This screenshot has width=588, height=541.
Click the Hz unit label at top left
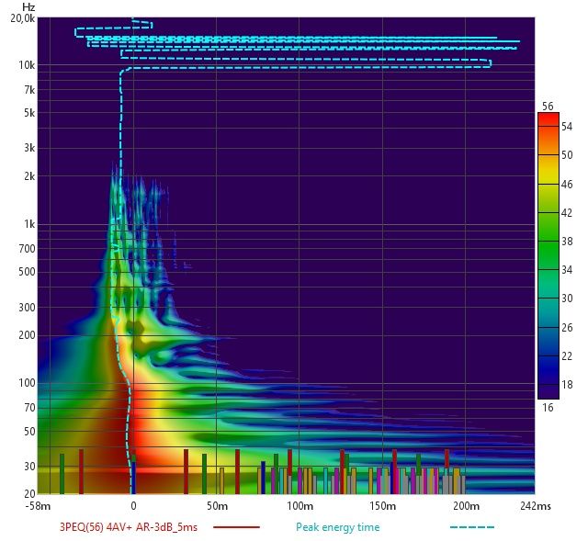click(28, 6)
